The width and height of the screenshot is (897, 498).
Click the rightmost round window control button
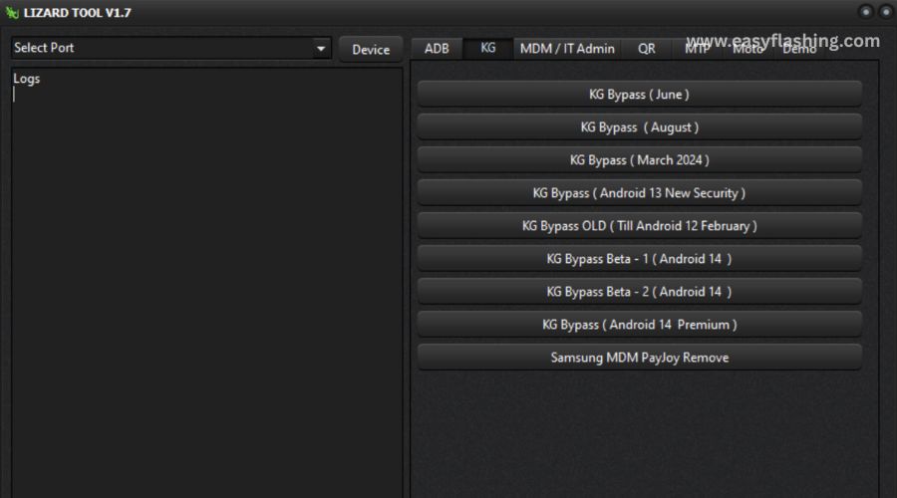[x=886, y=12]
